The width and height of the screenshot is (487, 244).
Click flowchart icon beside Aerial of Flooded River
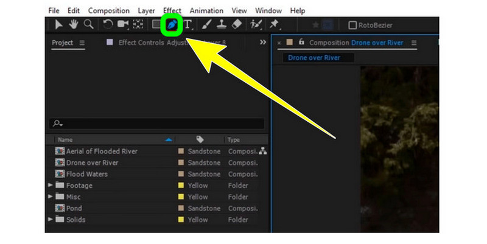263,151
